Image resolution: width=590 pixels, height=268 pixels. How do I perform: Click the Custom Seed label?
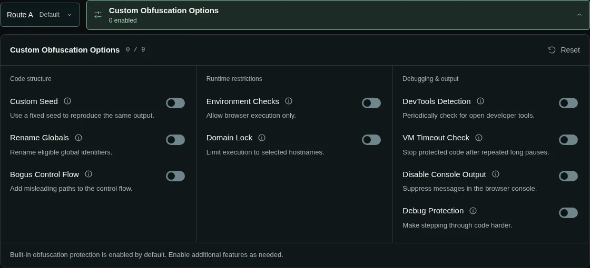click(34, 101)
